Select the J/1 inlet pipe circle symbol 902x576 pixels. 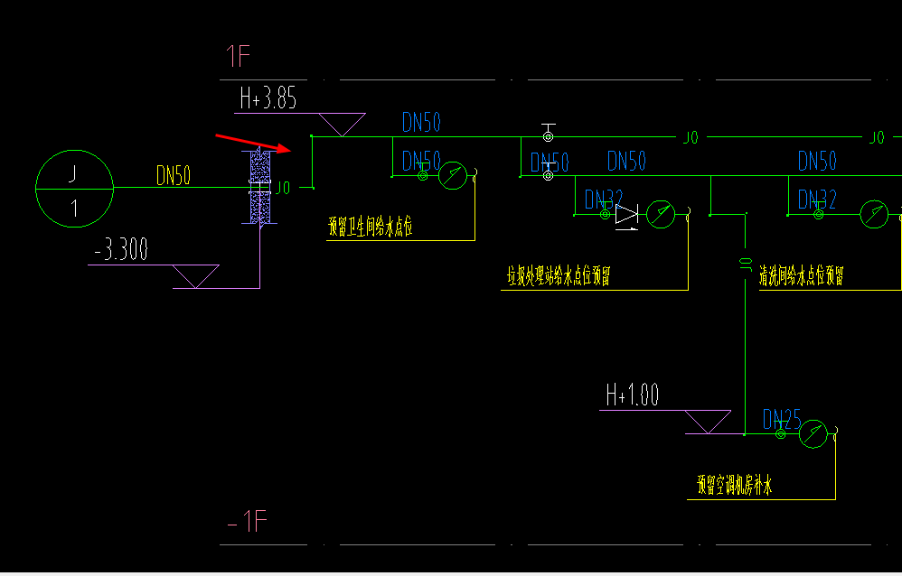pyautogui.click(x=75, y=189)
